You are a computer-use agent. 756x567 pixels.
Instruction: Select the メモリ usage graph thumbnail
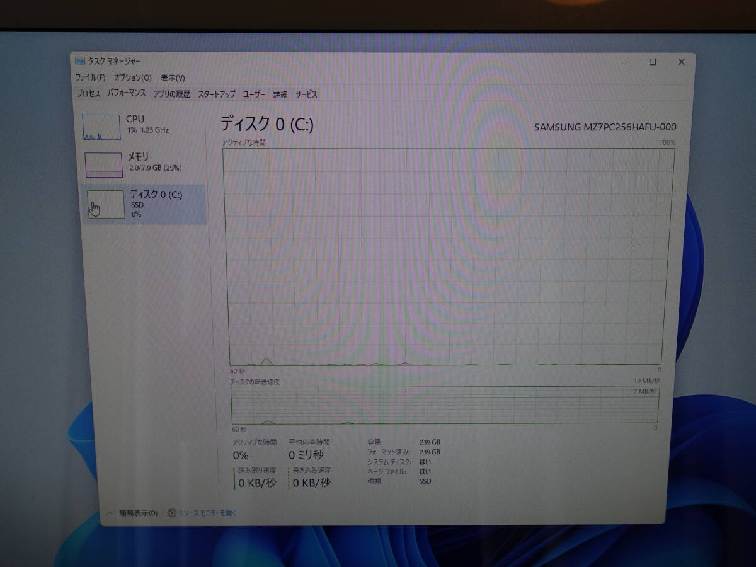click(x=104, y=165)
